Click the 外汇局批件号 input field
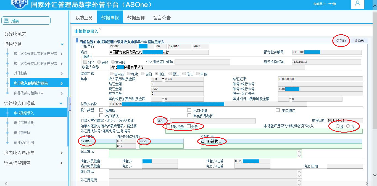The image size is (377, 186). point(264,131)
